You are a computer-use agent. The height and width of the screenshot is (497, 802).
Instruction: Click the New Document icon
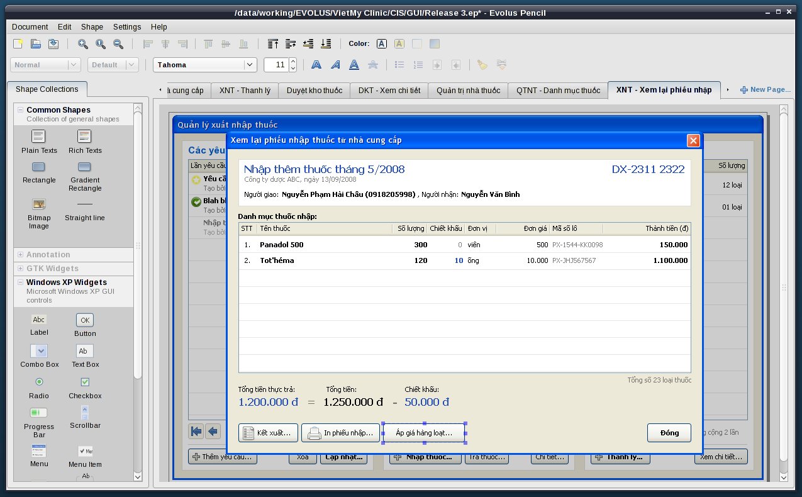point(19,44)
